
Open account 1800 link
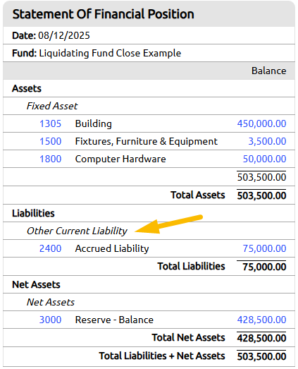50,159
